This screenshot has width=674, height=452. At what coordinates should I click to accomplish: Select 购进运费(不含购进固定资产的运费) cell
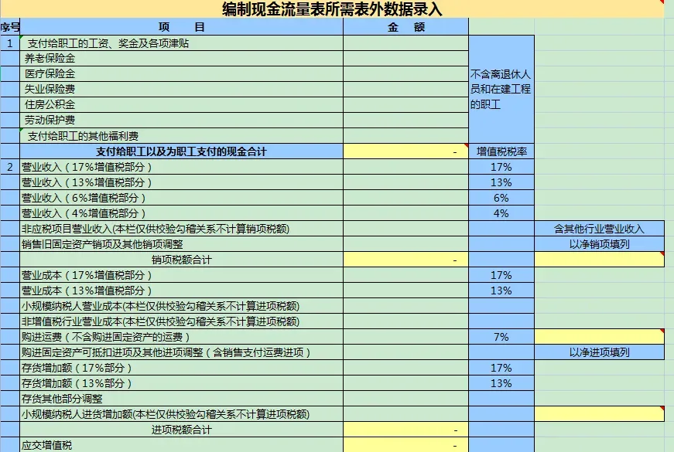click(181, 337)
